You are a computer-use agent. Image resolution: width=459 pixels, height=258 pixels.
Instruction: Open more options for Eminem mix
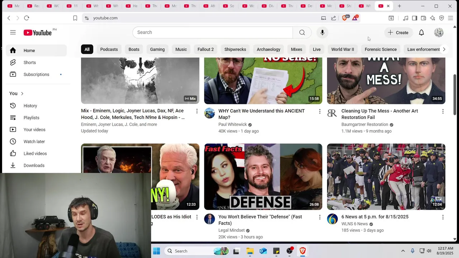197,111
